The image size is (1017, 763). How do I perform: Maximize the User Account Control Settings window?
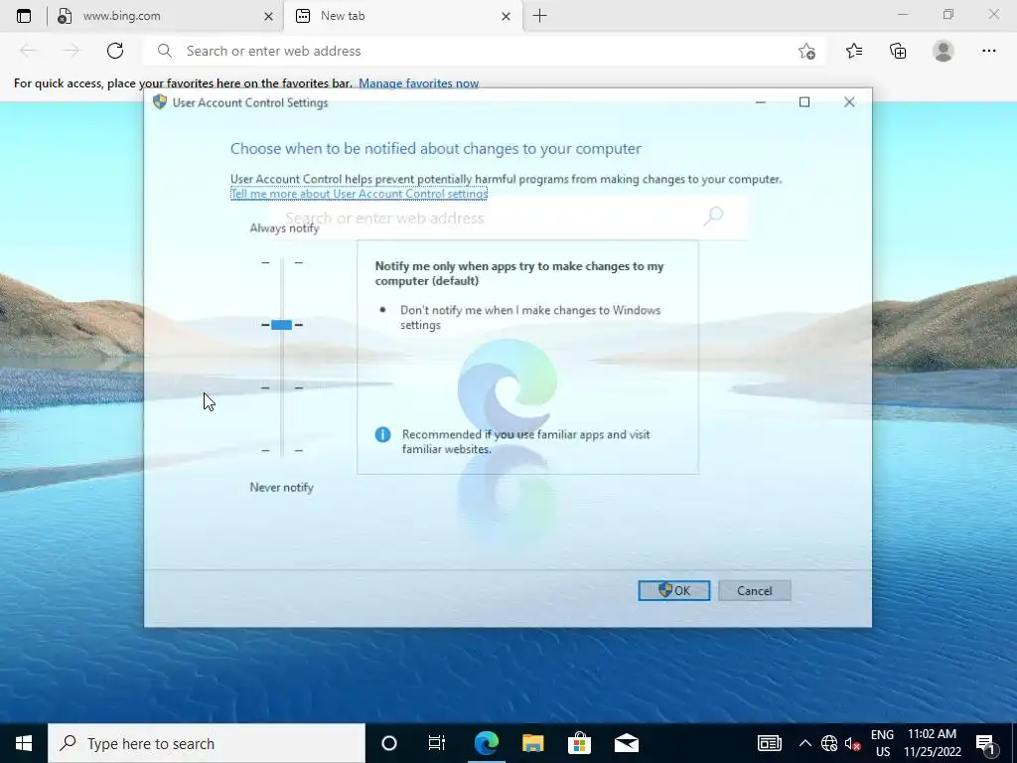coord(804,102)
